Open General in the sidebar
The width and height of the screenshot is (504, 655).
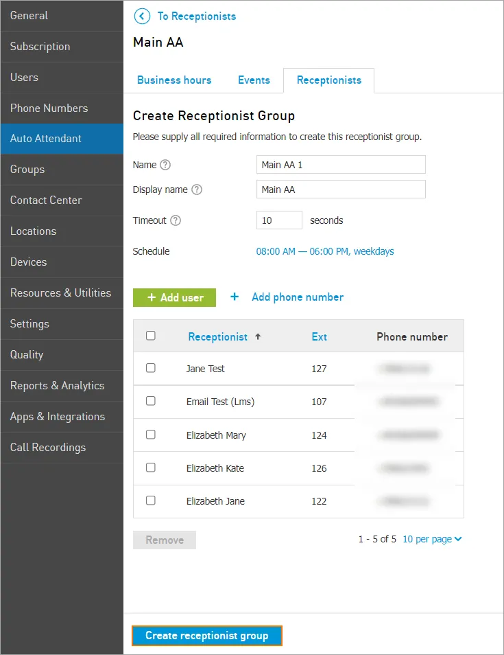tap(62, 16)
